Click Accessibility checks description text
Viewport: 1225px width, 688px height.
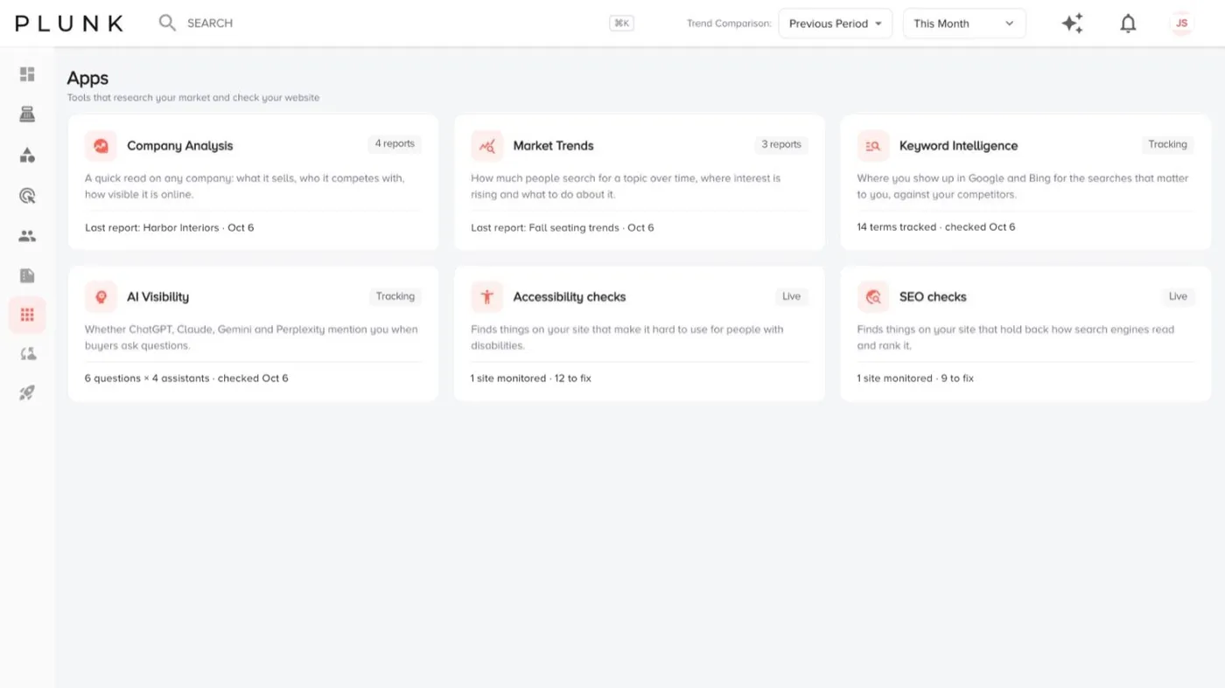[x=627, y=337]
